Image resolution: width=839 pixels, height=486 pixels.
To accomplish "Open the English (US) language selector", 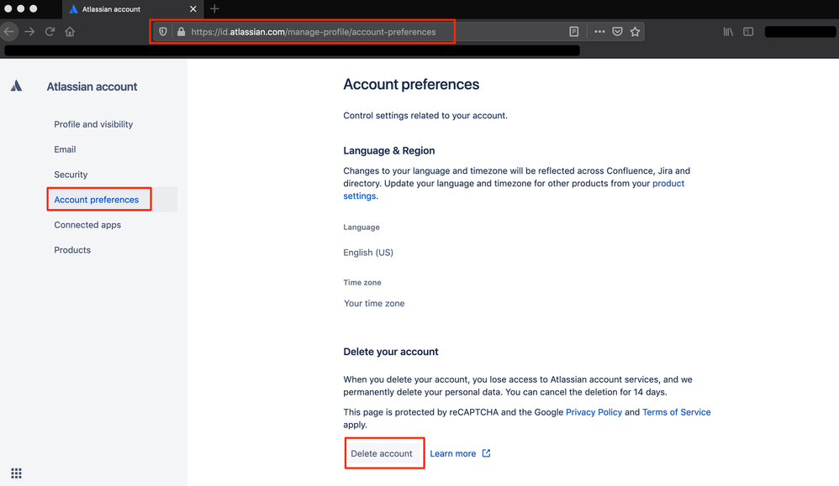I will 368,253.
